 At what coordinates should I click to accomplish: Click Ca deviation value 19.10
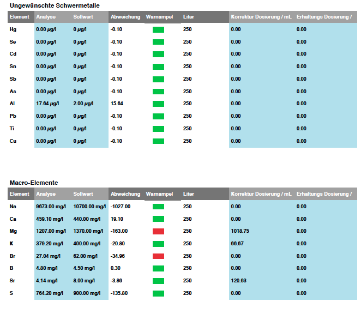[x=117, y=219]
